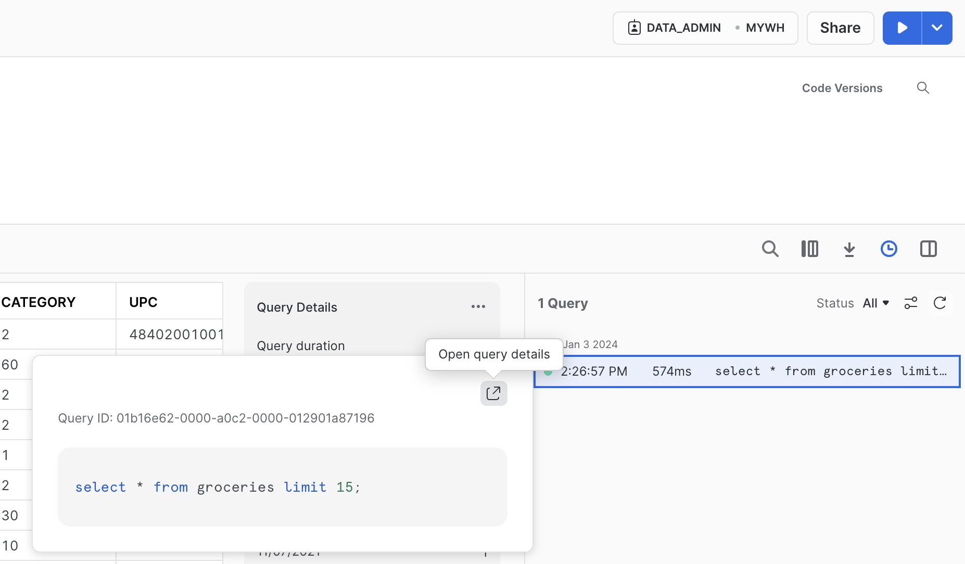Open the more options menu in Query Details
The image size is (965, 564).
tap(478, 306)
